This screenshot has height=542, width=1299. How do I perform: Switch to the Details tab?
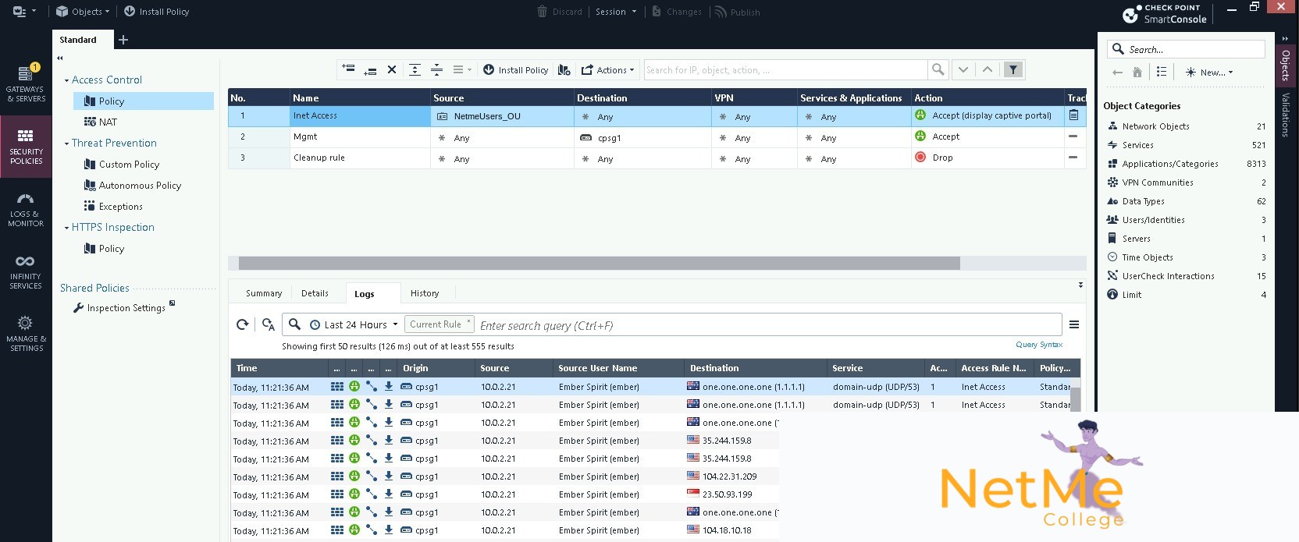pyautogui.click(x=315, y=293)
